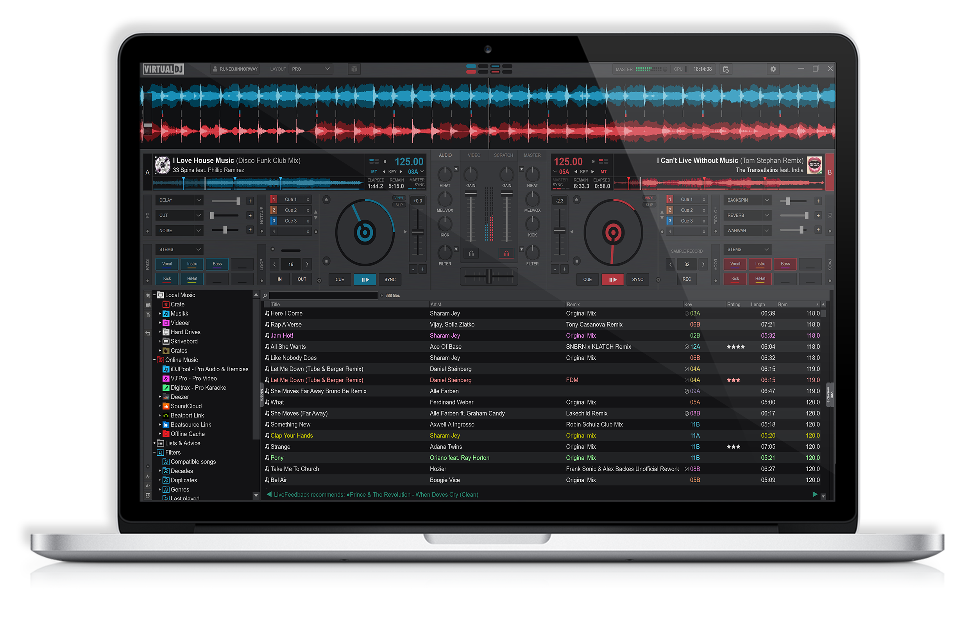Toggle VINYL mode on deck A
The height and width of the screenshot is (624, 977).
click(399, 198)
